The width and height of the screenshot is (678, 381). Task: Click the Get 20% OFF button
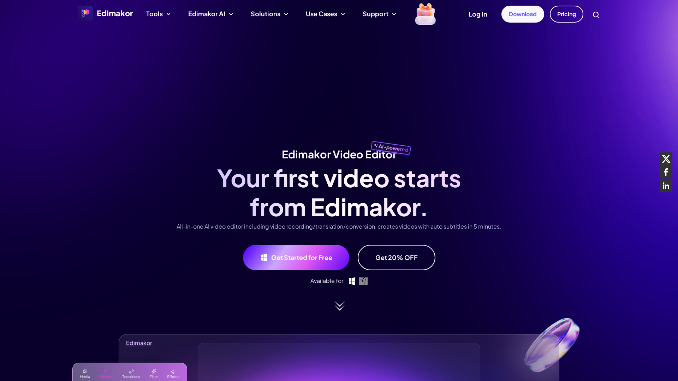click(396, 257)
